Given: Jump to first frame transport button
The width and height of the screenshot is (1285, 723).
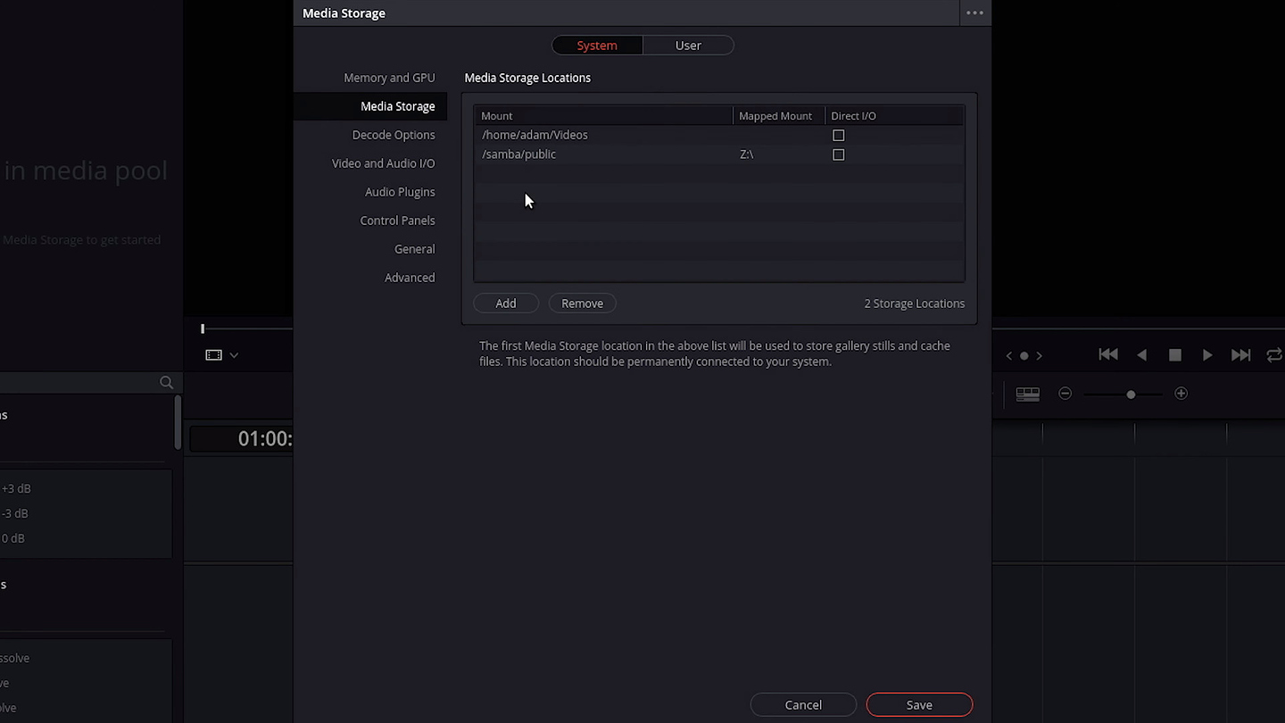Looking at the screenshot, I should pyautogui.click(x=1108, y=355).
